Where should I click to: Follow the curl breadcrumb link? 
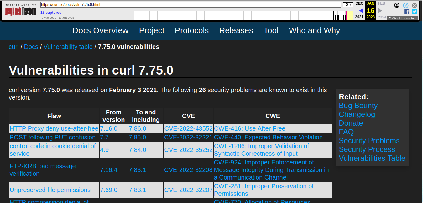[14, 47]
